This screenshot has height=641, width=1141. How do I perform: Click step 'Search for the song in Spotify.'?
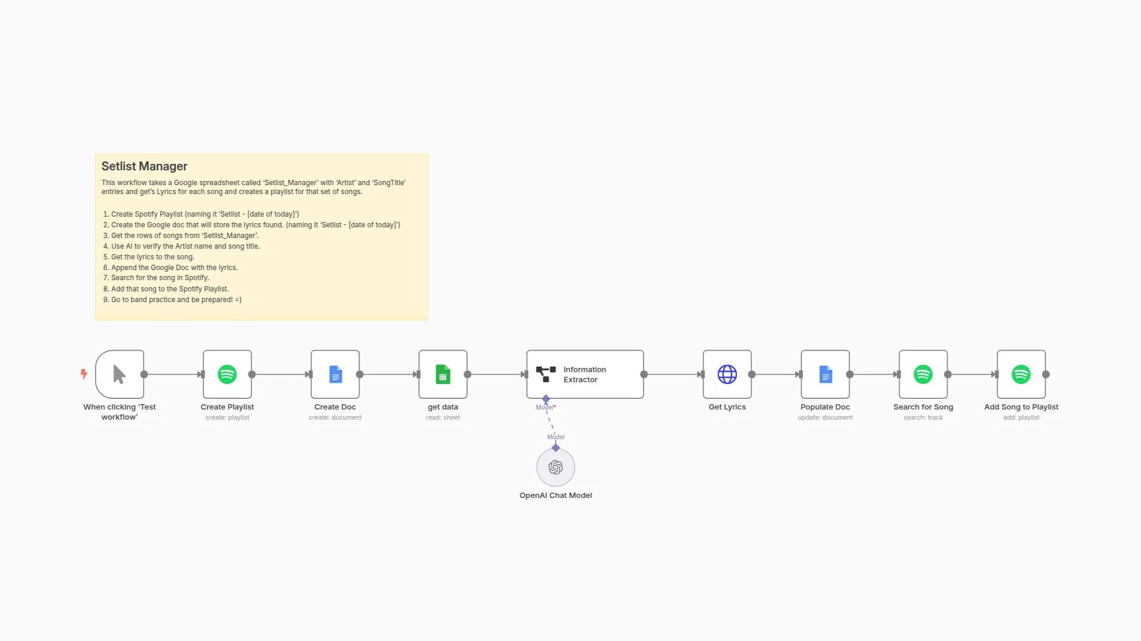pos(160,278)
